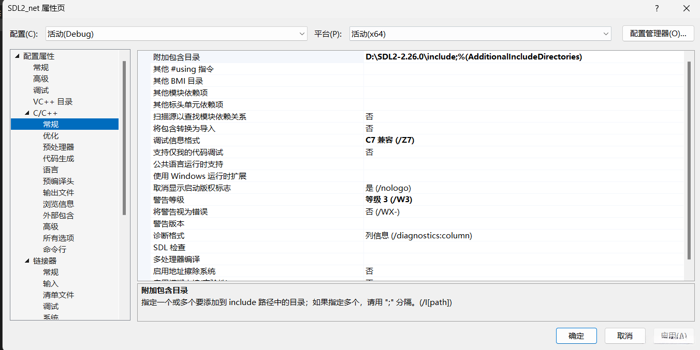
Task: Select 预编译头 under C/C++
Action: (x=59, y=181)
